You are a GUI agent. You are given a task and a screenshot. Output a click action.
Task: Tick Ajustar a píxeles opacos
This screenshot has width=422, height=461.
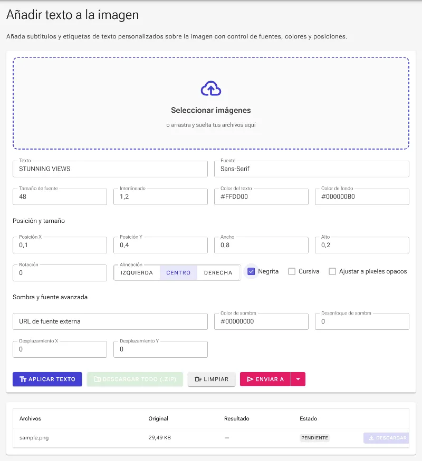pos(332,271)
